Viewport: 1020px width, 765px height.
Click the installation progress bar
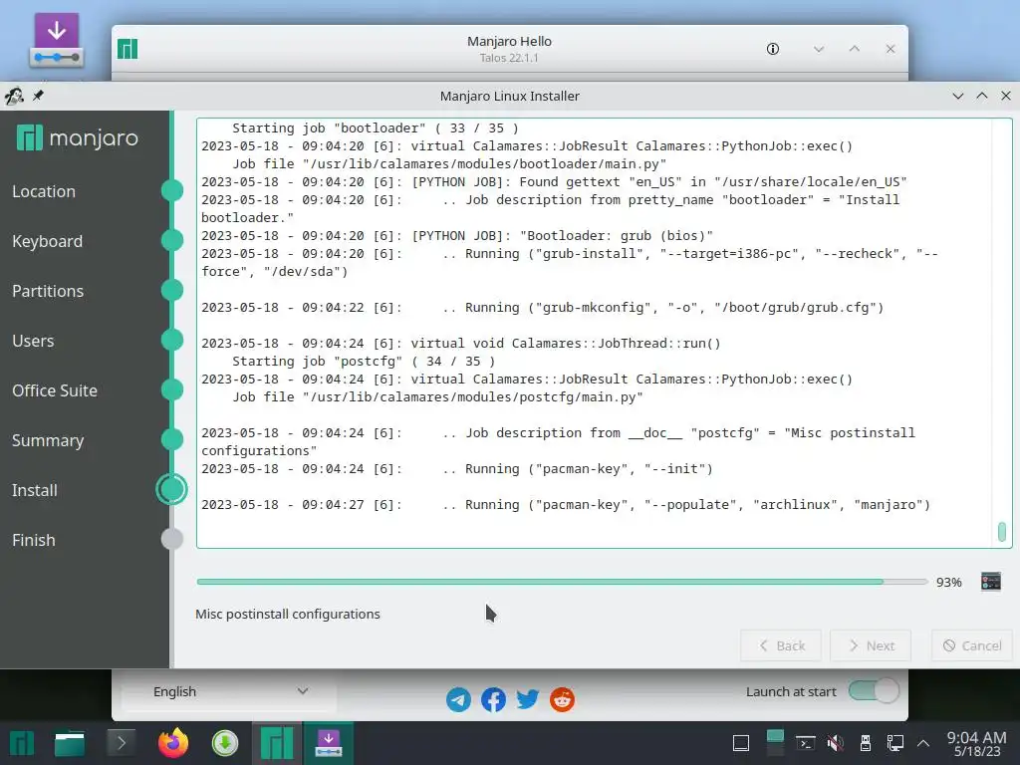(562, 582)
